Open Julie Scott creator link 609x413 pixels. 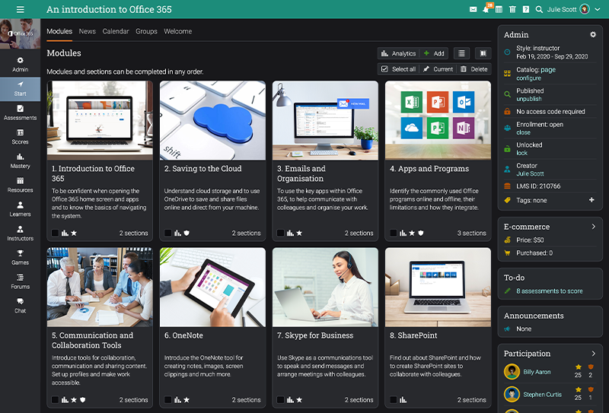point(530,173)
